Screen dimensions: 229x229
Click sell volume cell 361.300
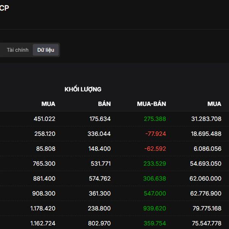(x=100, y=194)
